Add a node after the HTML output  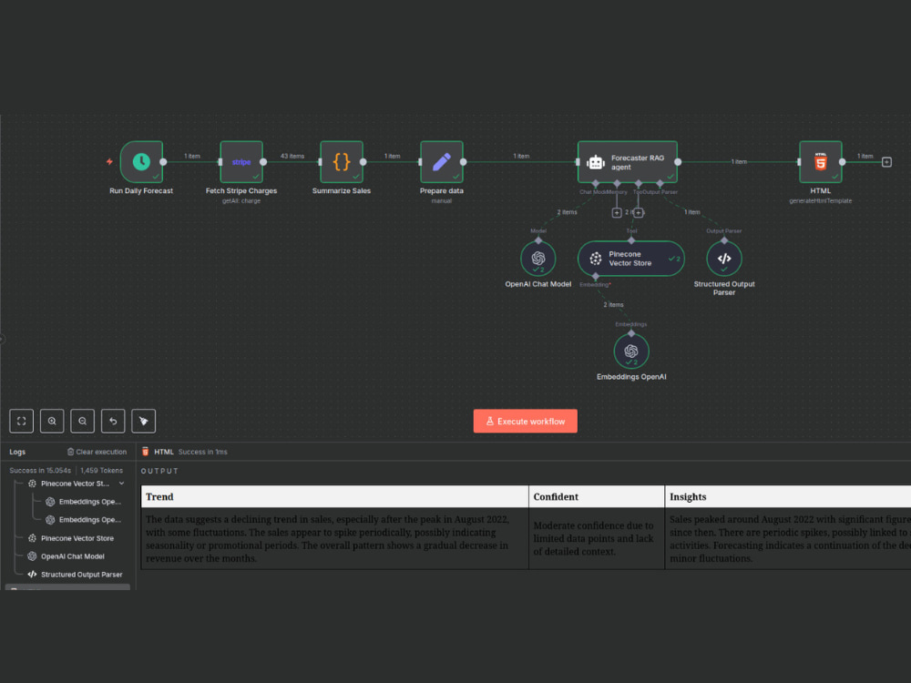[886, 162]
